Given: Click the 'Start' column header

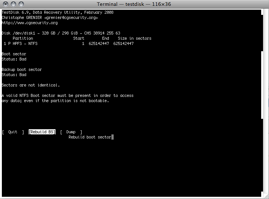Looking at the screenshot, I should tap(79, 39).
